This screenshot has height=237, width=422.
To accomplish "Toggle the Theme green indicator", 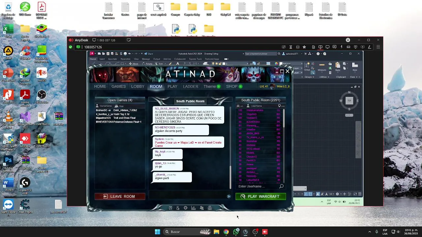I will pyautogui.click(x=219, y=87).
